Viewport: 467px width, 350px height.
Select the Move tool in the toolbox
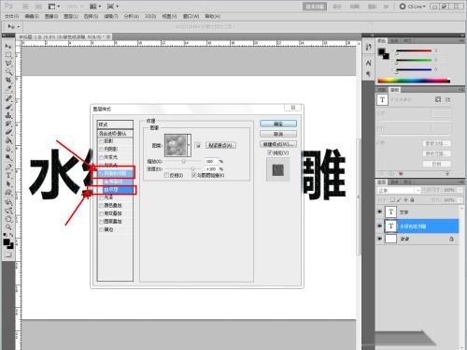tap(8, 46)
